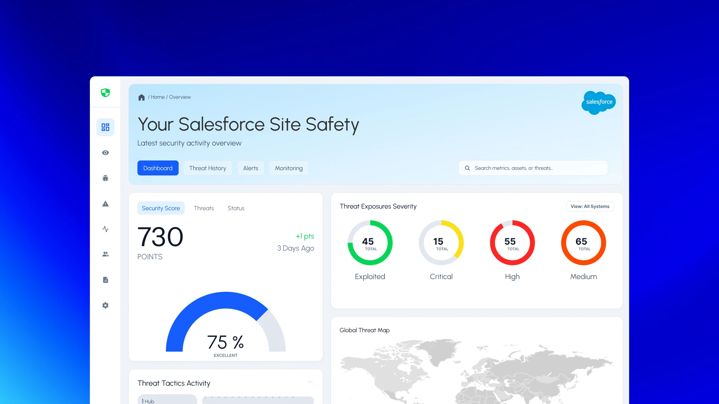Switch to the Alerts tab
The width and height of the screenshot is (719, 404).
tap(251, 168)
